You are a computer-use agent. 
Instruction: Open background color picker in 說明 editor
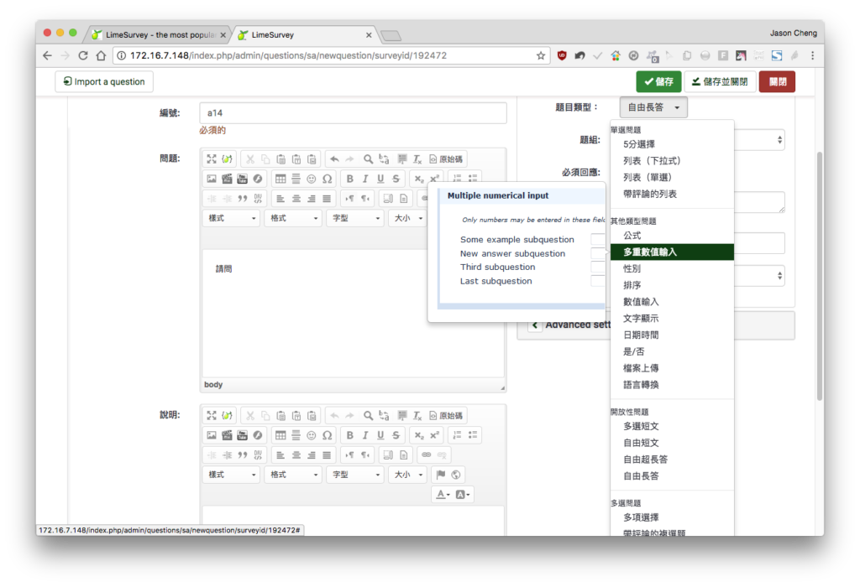coord(463,495)
